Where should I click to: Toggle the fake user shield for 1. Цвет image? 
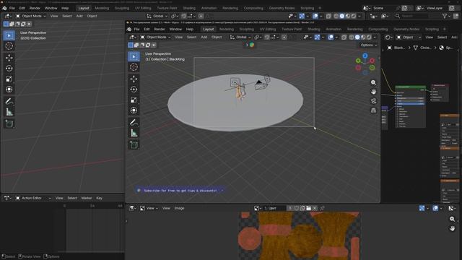297,208
